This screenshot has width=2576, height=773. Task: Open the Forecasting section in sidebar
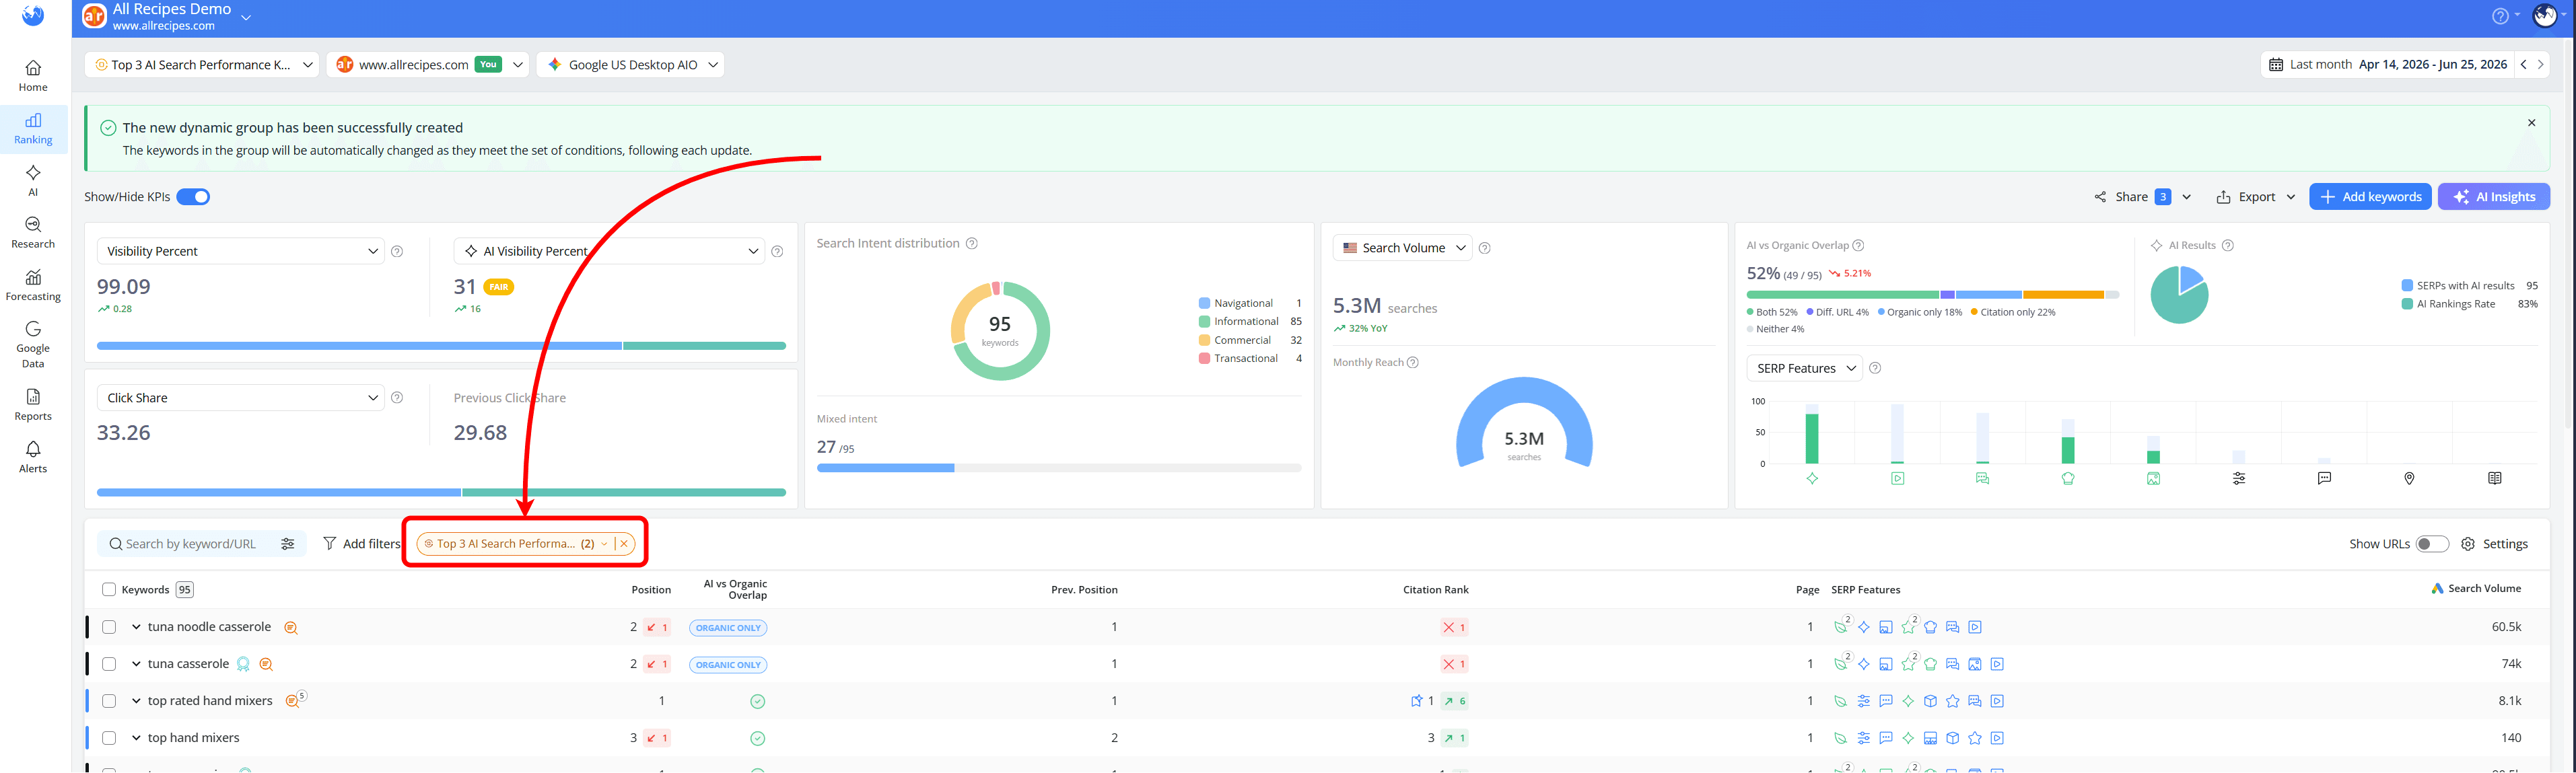[33, 285]
